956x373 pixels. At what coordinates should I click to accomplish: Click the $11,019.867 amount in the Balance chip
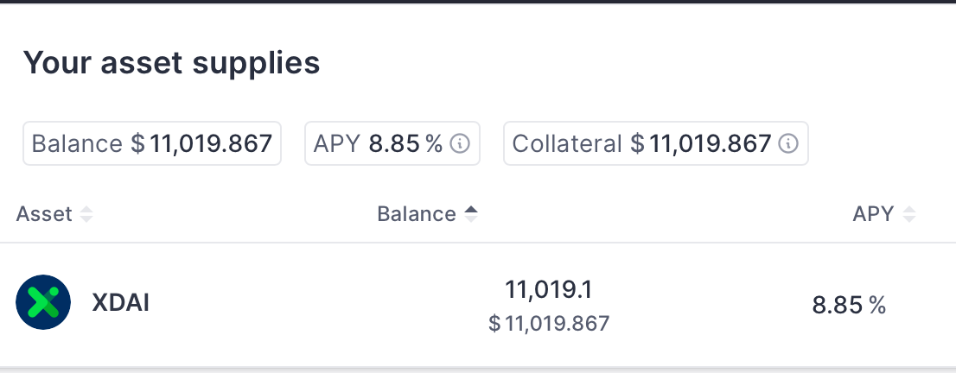coord(203,144)
